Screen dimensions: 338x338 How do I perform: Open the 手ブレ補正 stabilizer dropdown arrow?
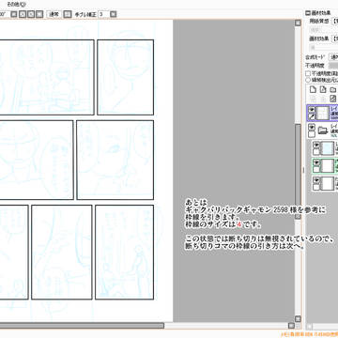tap(114, 14)
